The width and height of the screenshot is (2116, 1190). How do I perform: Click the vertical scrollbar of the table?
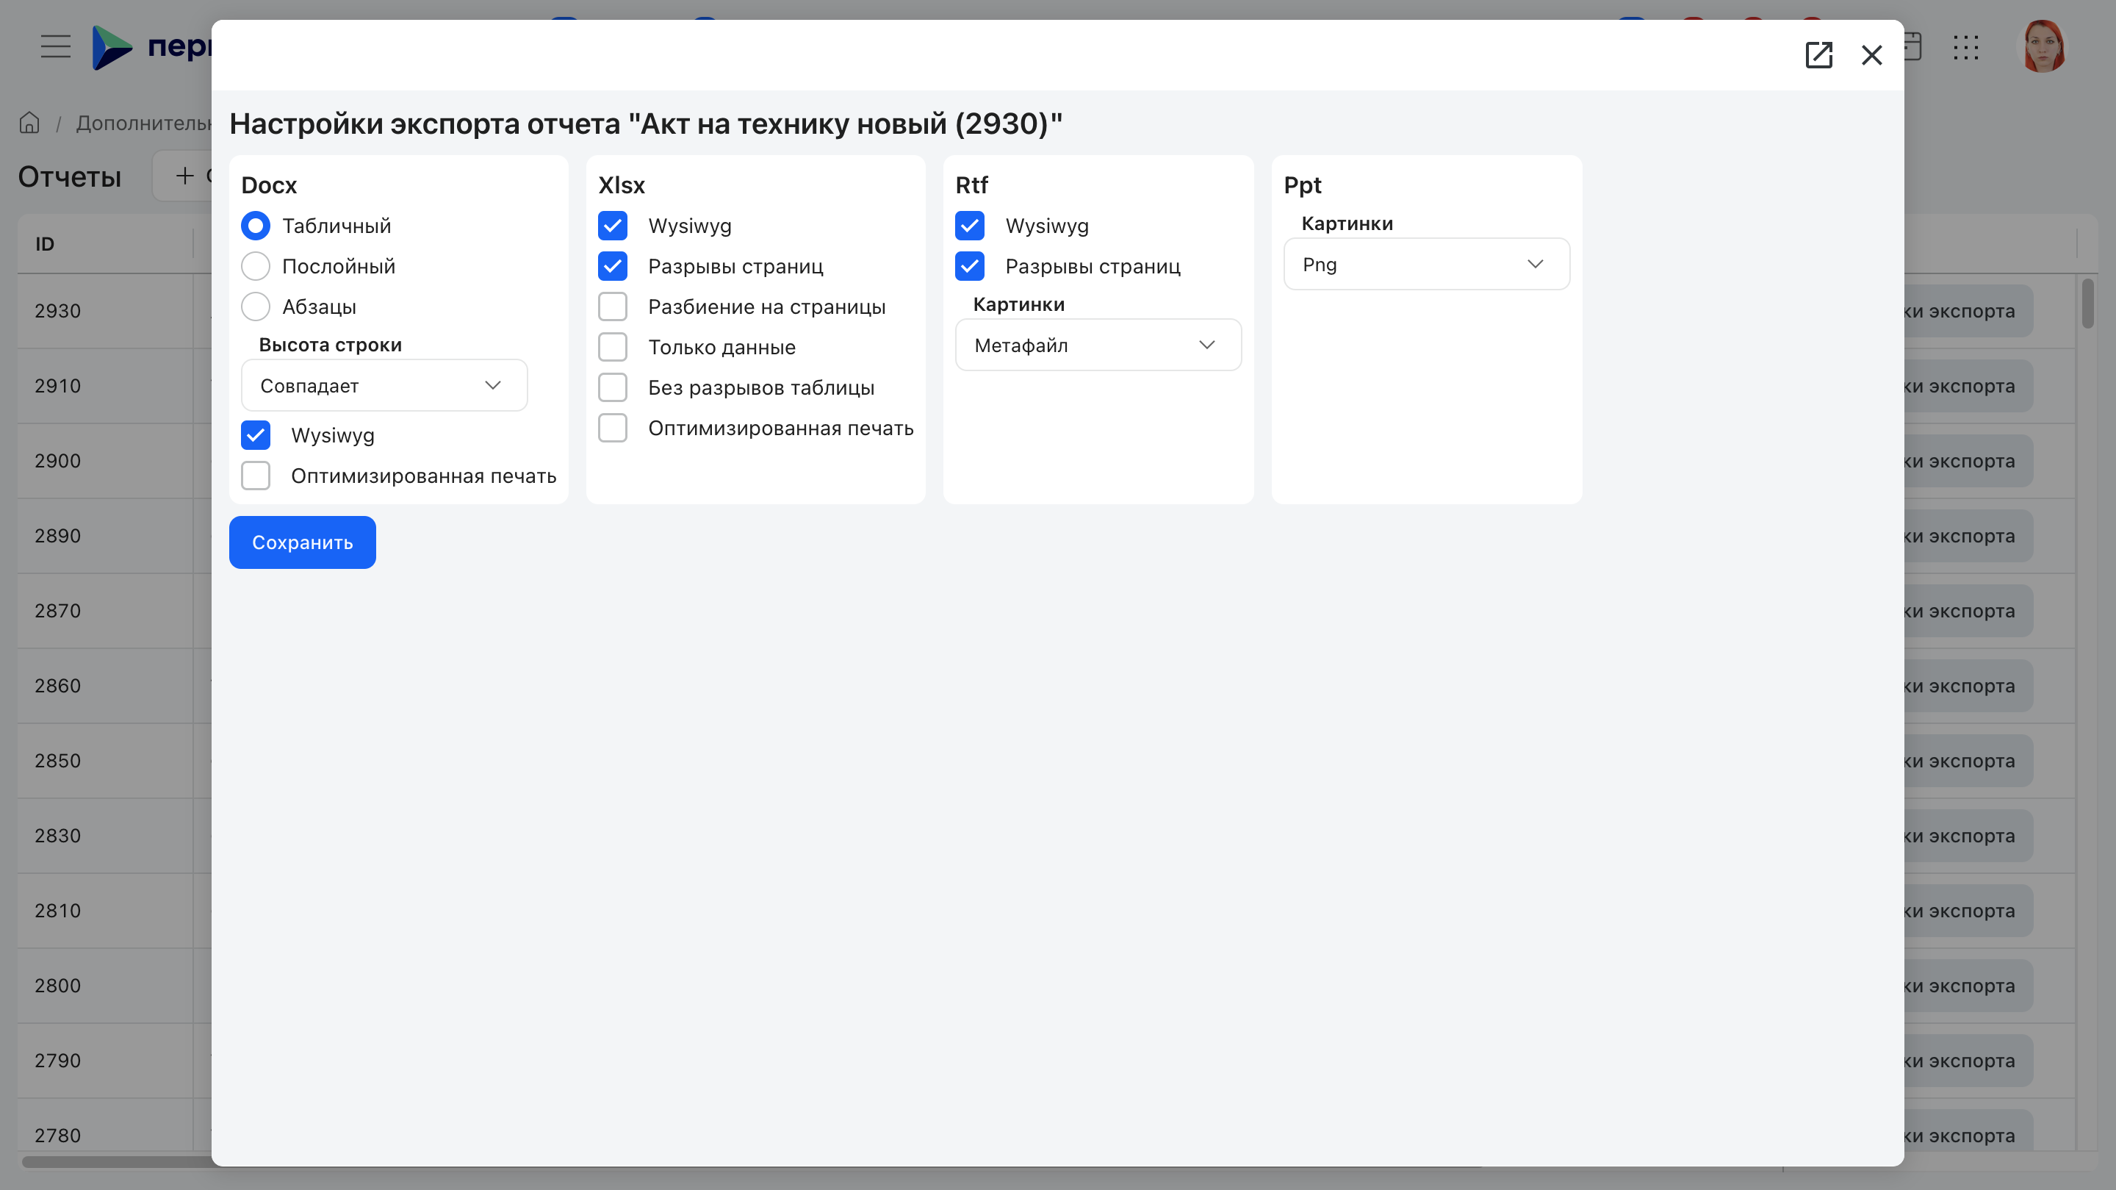(x=2087, y=304)
